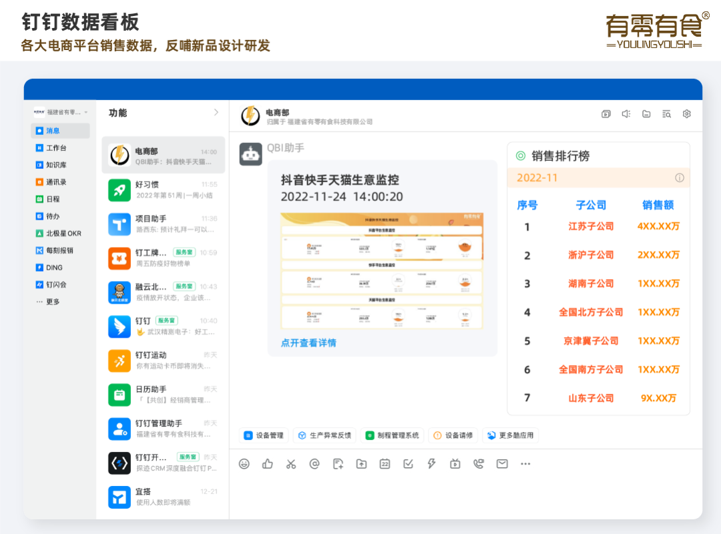Screen dimensions: 721x534
Task: Click the 生产异常反馈 shortcut button
Action: point(324,435)
